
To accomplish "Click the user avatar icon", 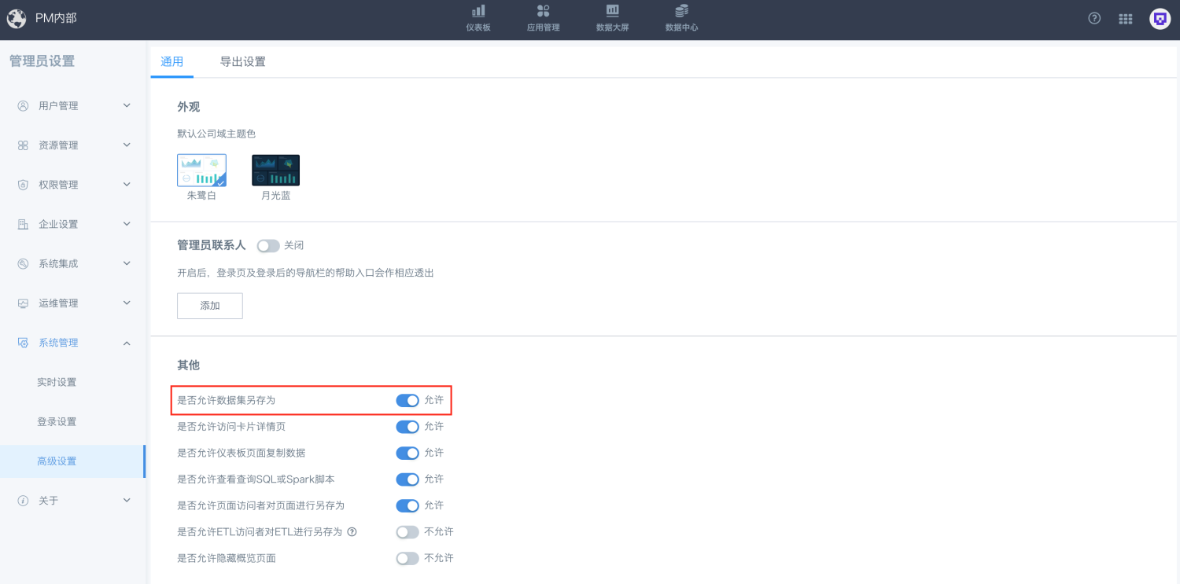I will [x=1160, y=19].
